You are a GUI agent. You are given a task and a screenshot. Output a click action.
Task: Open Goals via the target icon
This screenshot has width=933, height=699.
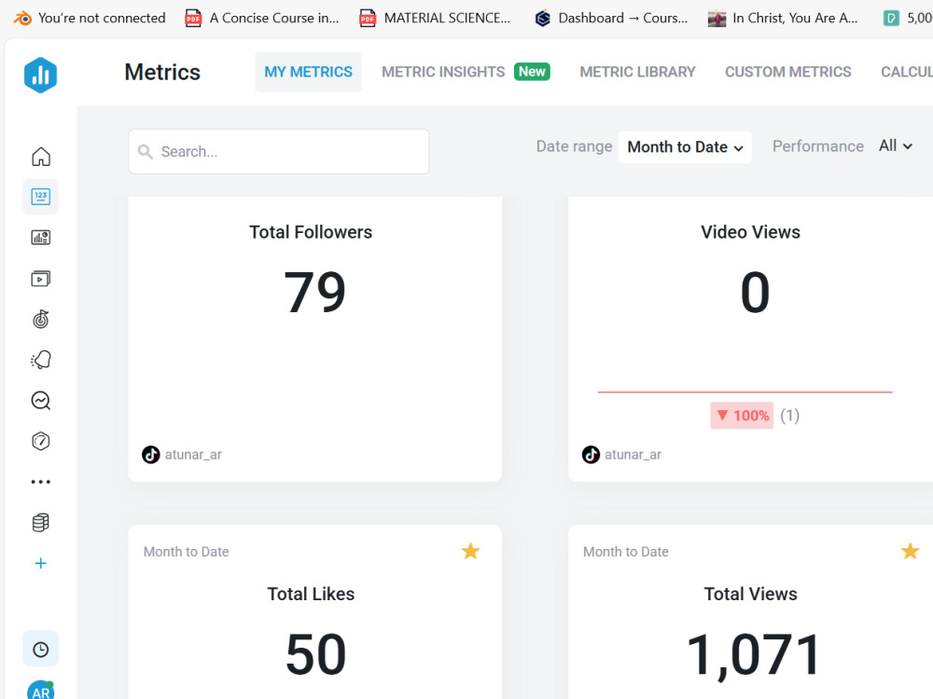[x=40, y=319]
